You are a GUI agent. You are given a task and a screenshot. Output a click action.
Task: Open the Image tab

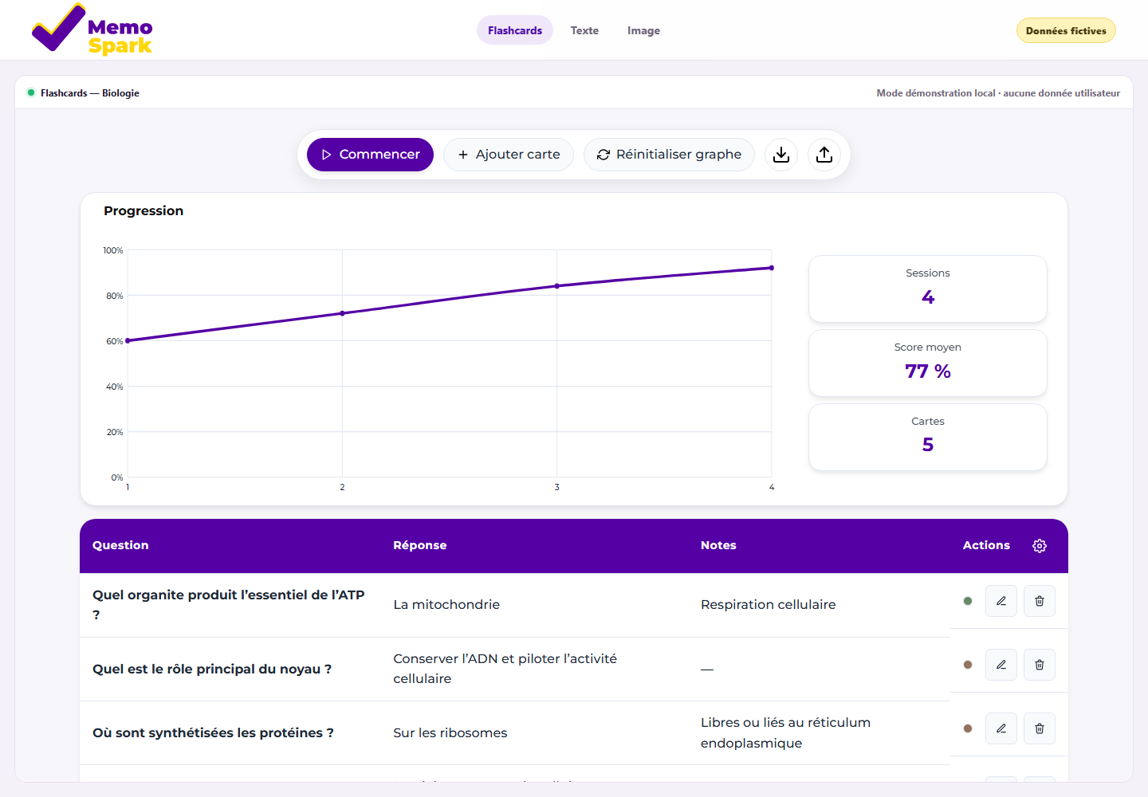643,30
